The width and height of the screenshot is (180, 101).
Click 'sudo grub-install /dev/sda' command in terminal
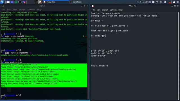click(x=19, y=36)
